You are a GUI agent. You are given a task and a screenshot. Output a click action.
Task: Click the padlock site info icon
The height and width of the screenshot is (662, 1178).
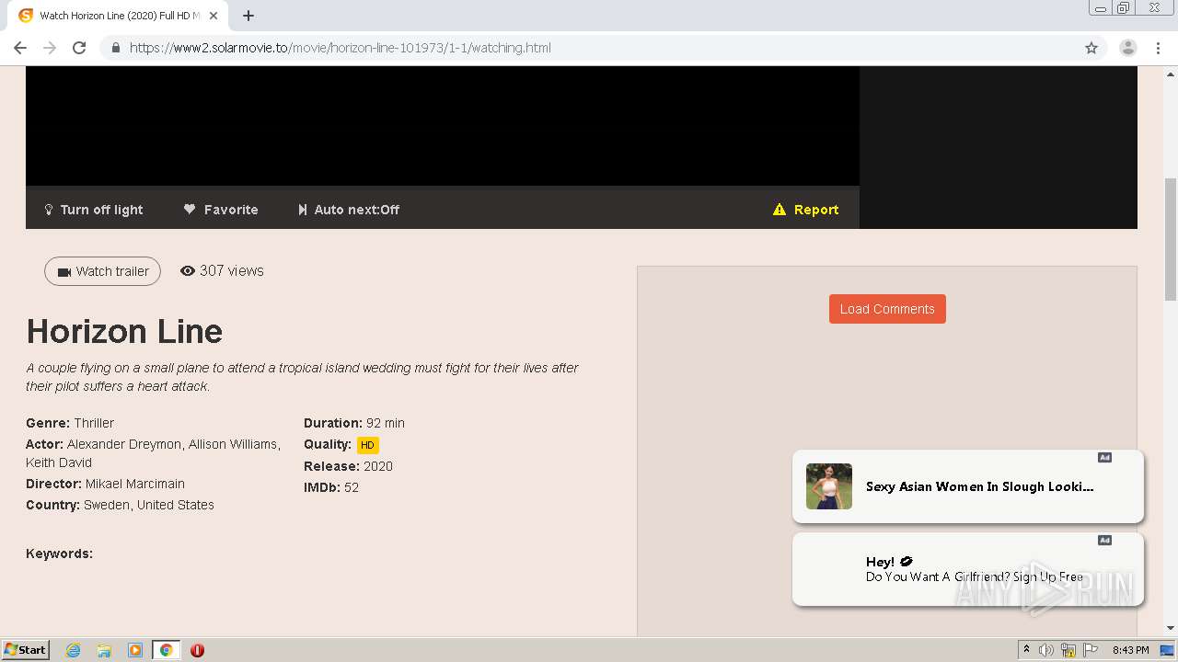(x=115, y=48)
